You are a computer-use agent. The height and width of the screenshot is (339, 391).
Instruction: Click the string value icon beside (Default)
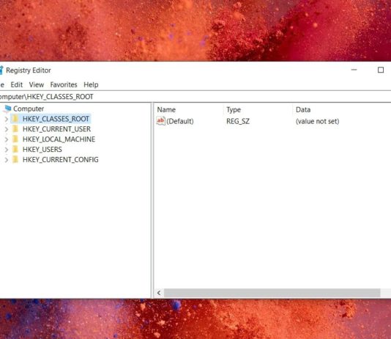[160, 121]
